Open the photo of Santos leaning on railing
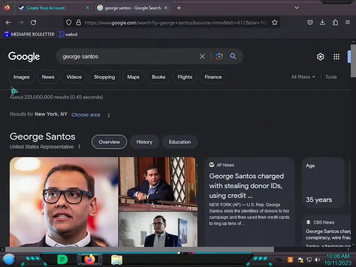 158,184
